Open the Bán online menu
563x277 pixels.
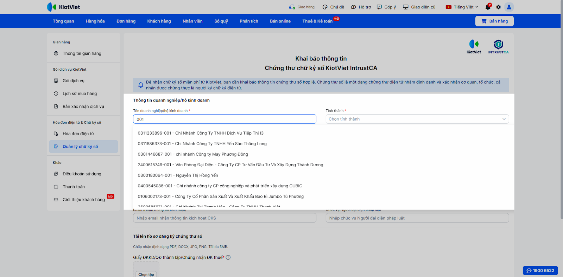[280, 21]
